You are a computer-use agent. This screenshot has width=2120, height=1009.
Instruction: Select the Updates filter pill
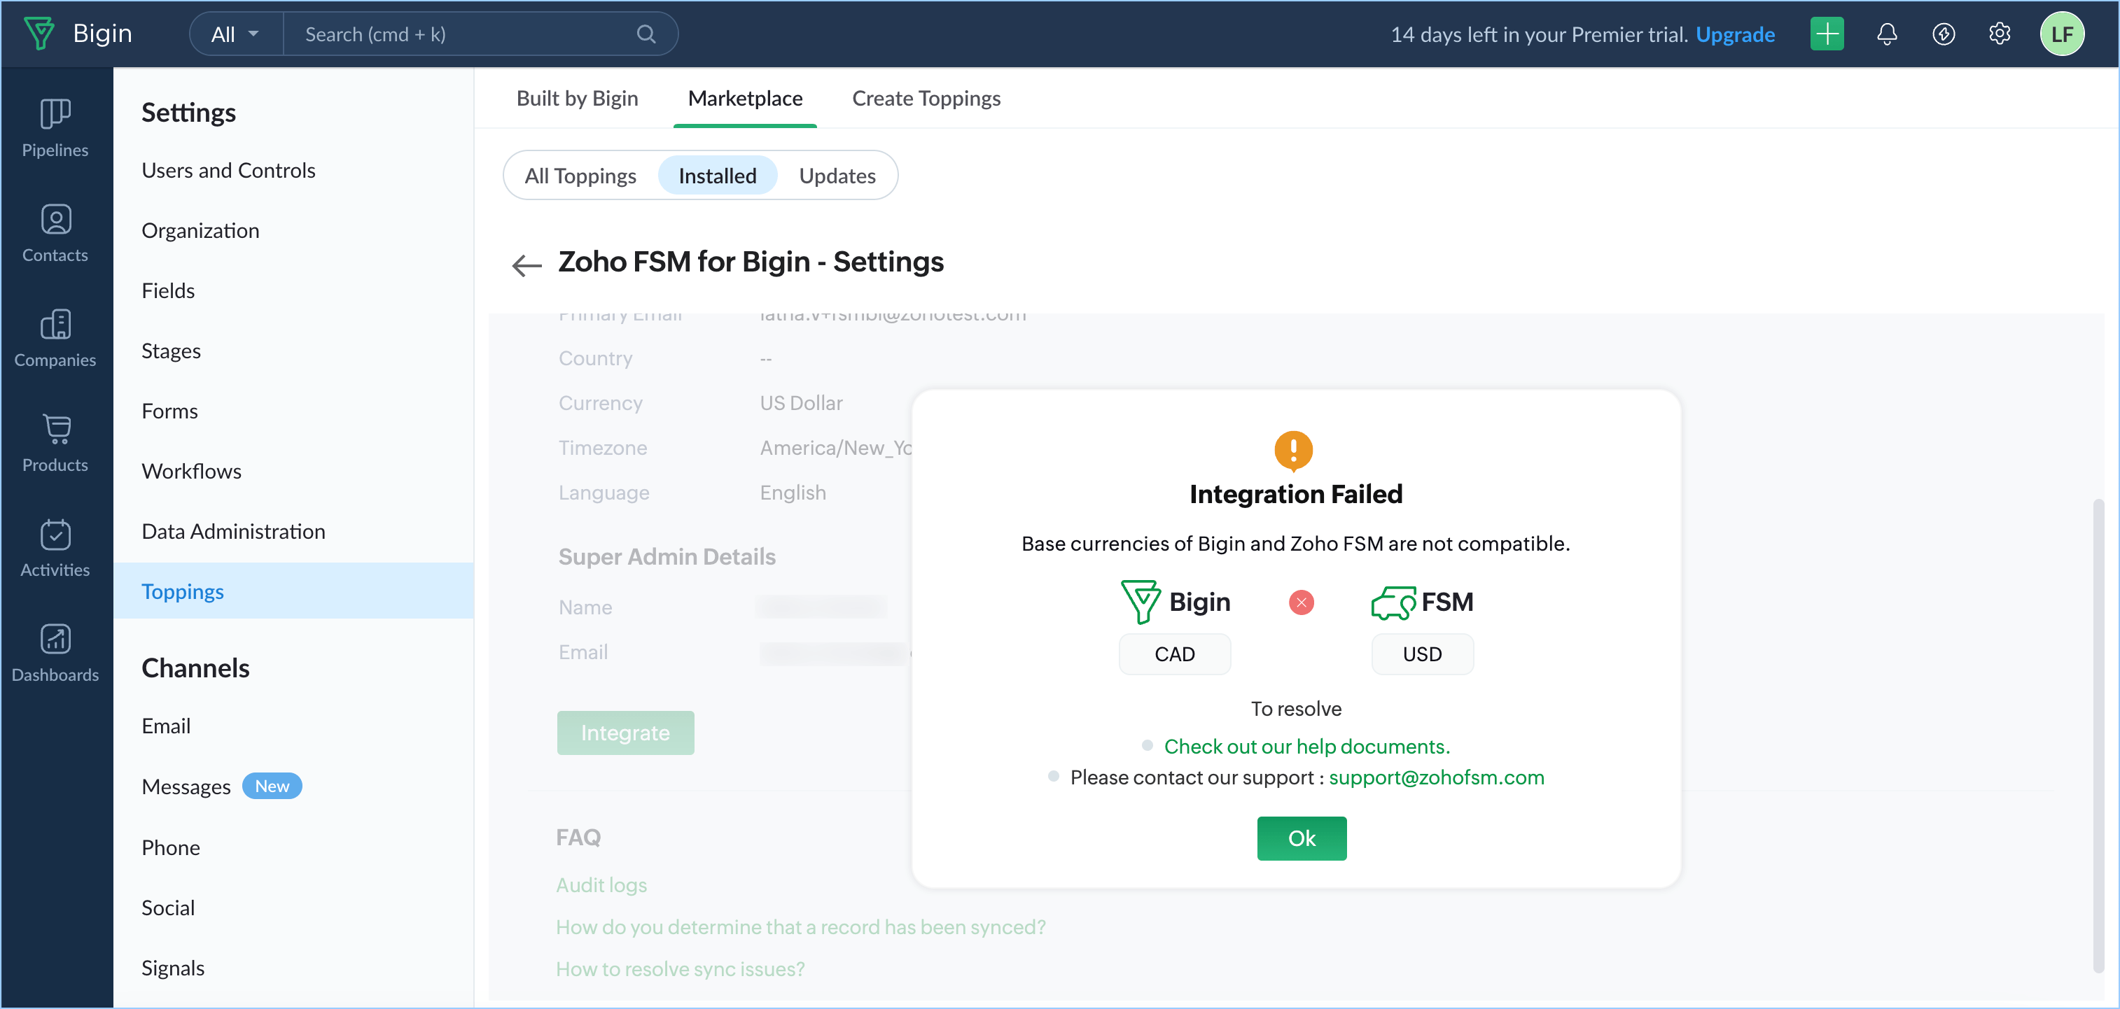click(x=836, y=175)
